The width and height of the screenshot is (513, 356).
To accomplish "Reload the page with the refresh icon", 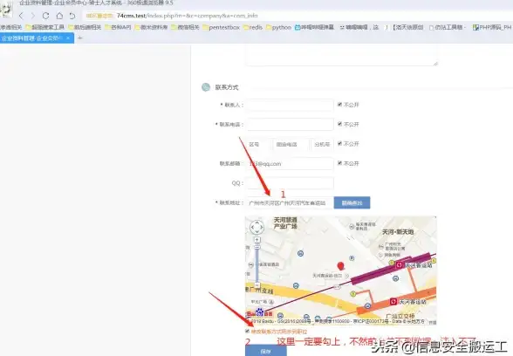I will pyautogui.click(x=45, y=16).
